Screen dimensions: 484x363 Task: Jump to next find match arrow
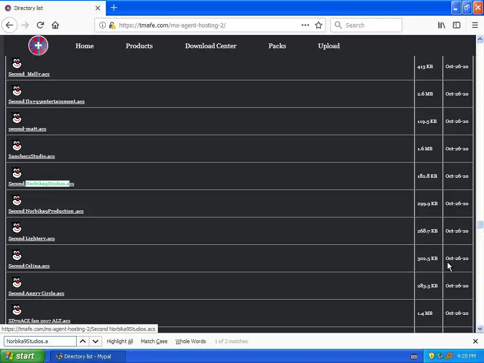[x=95, y=341]
